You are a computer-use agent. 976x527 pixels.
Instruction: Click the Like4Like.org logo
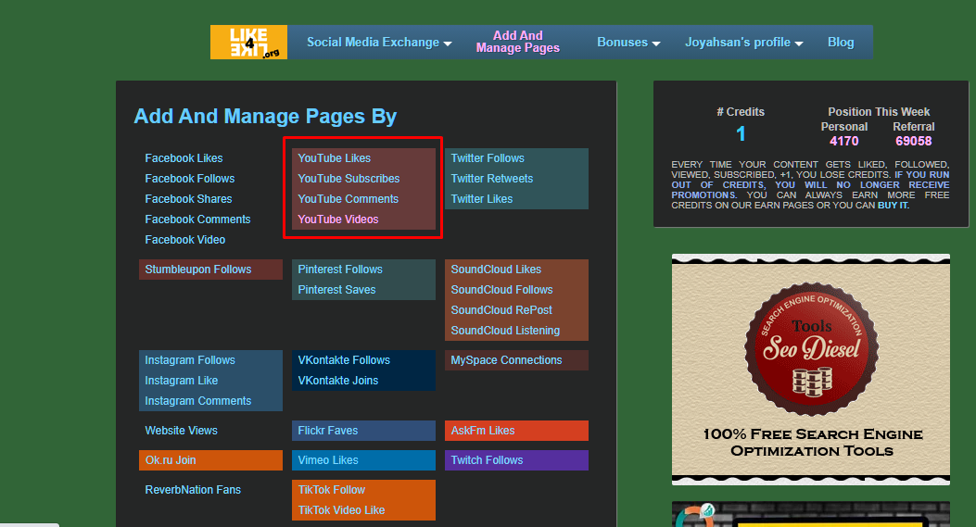[249, 43]
